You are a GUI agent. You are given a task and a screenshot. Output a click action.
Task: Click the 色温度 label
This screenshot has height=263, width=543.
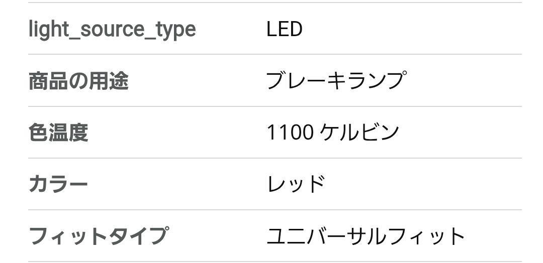tap(58, 133)
